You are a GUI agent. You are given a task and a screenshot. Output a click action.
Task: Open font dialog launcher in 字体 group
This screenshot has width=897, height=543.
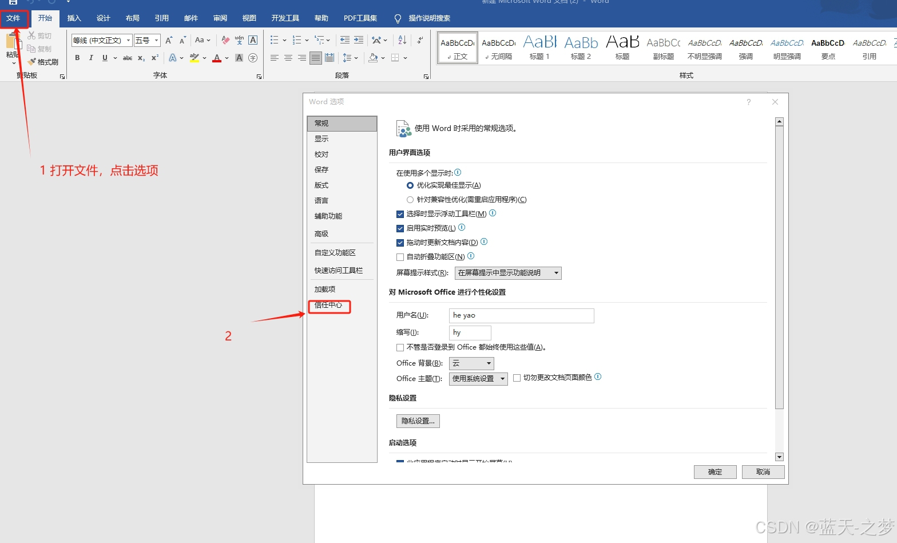tap(259, 76)
